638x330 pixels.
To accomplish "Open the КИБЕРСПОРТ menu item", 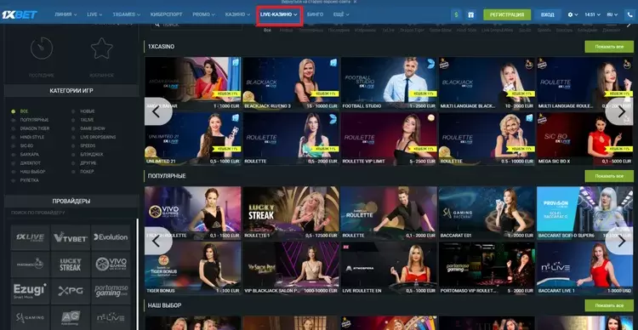I will (x=166, y=14).
